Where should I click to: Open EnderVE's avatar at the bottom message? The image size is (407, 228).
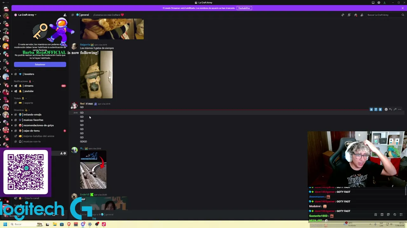pyautogui.click(x=74, y=197)
